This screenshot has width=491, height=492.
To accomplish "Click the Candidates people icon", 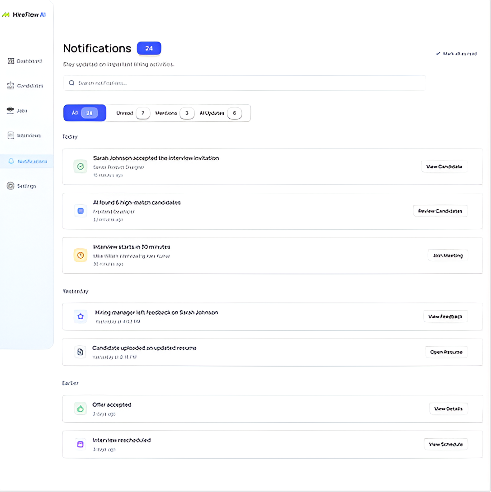I will click(11, 85).
